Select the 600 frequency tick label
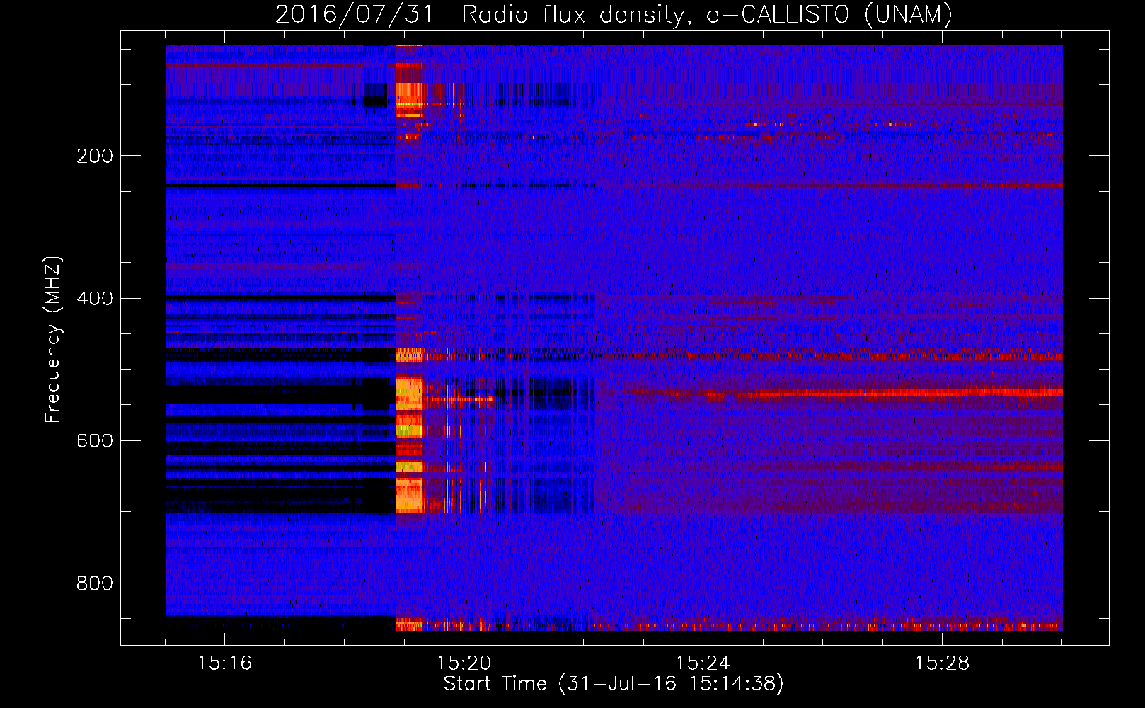Viewport: 1145px width, 708px height. (x=94, y=441)
